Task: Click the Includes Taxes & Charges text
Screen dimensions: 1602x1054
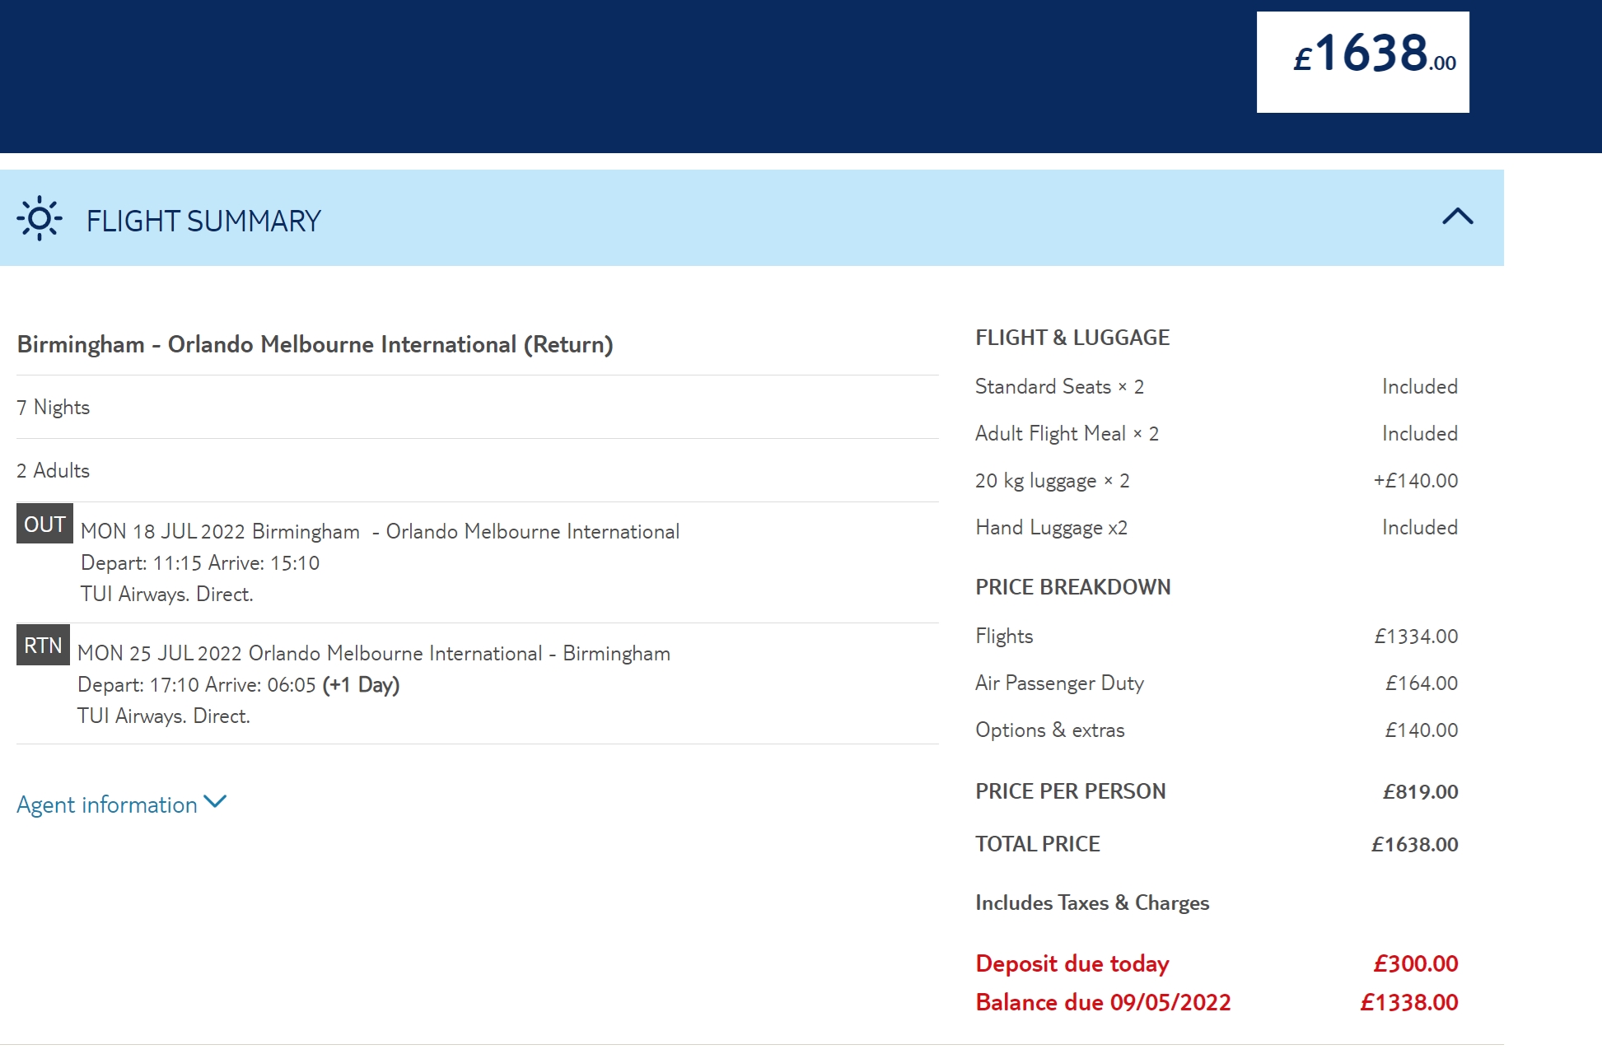Action: click(x=1091, y=903)
